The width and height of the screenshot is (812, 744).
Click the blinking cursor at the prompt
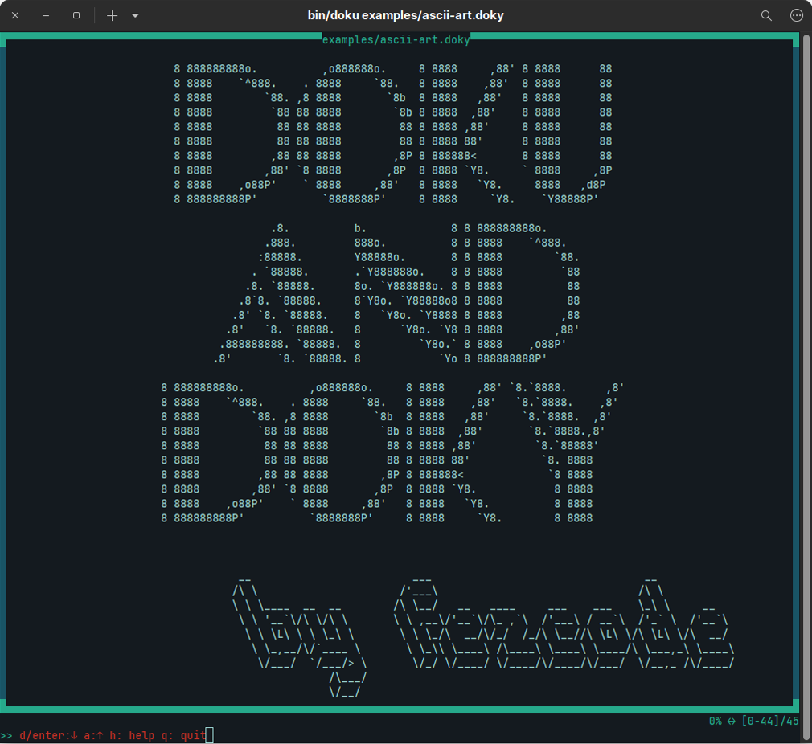208,734
